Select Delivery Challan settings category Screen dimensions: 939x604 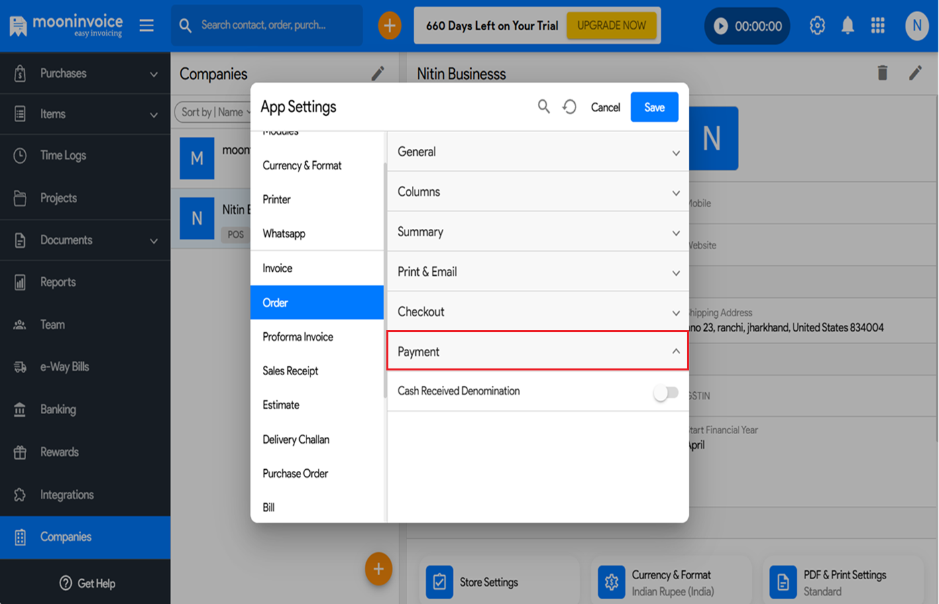pos(317,440)
